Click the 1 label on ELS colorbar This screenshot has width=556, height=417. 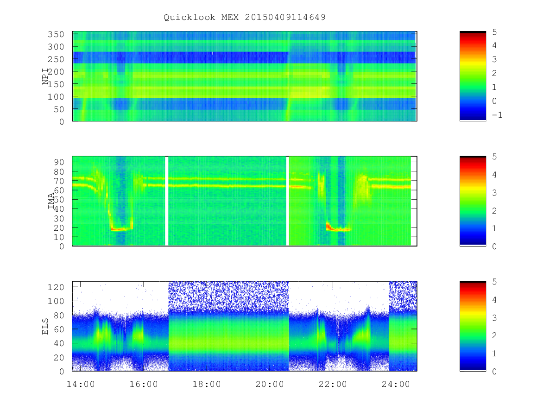[x=494, y=353]
